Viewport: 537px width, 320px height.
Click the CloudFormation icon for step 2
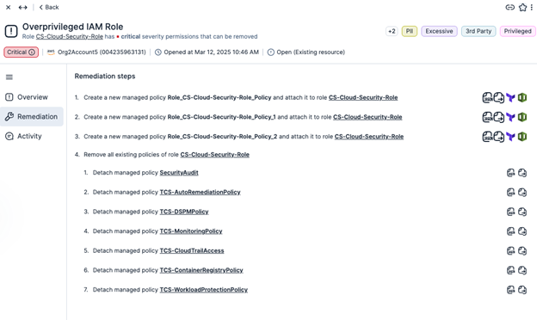click(x=522, y=117)
